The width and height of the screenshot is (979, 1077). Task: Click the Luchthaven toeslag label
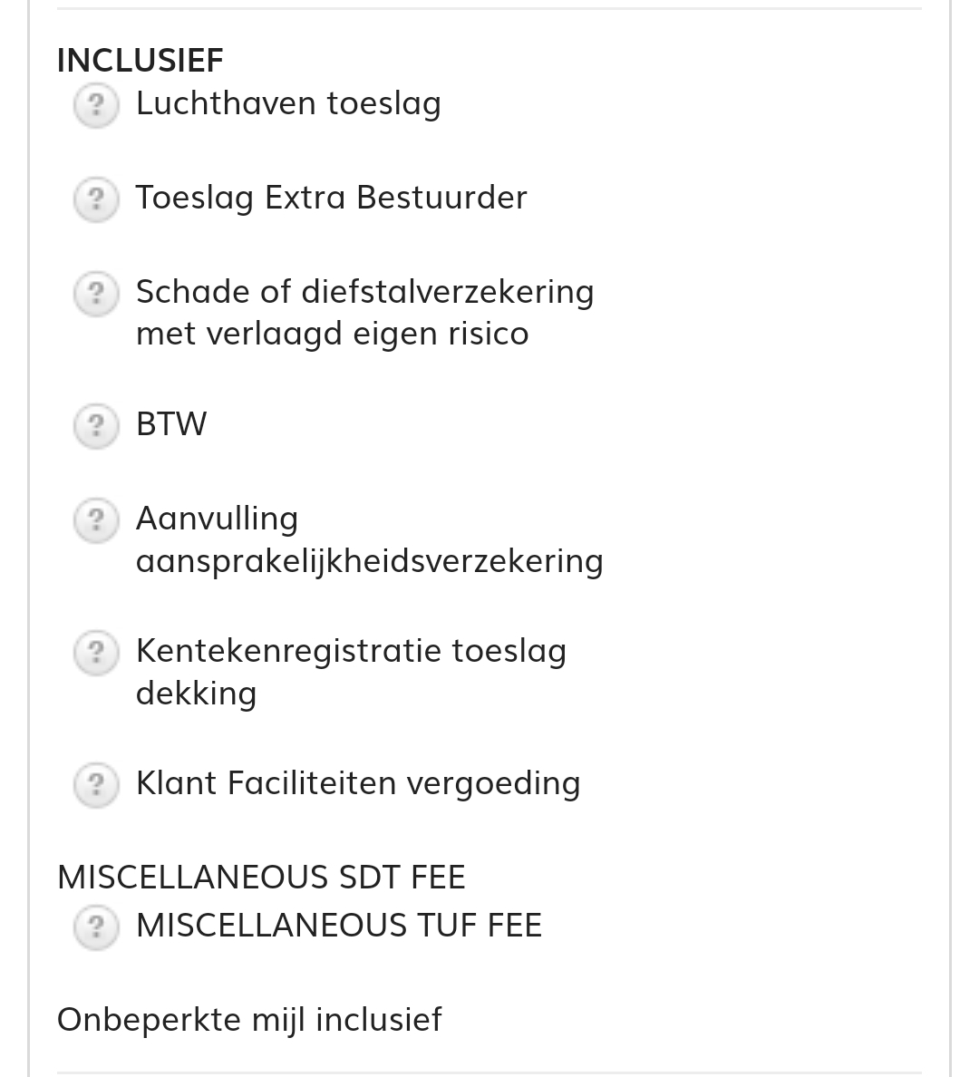[288, 103]
